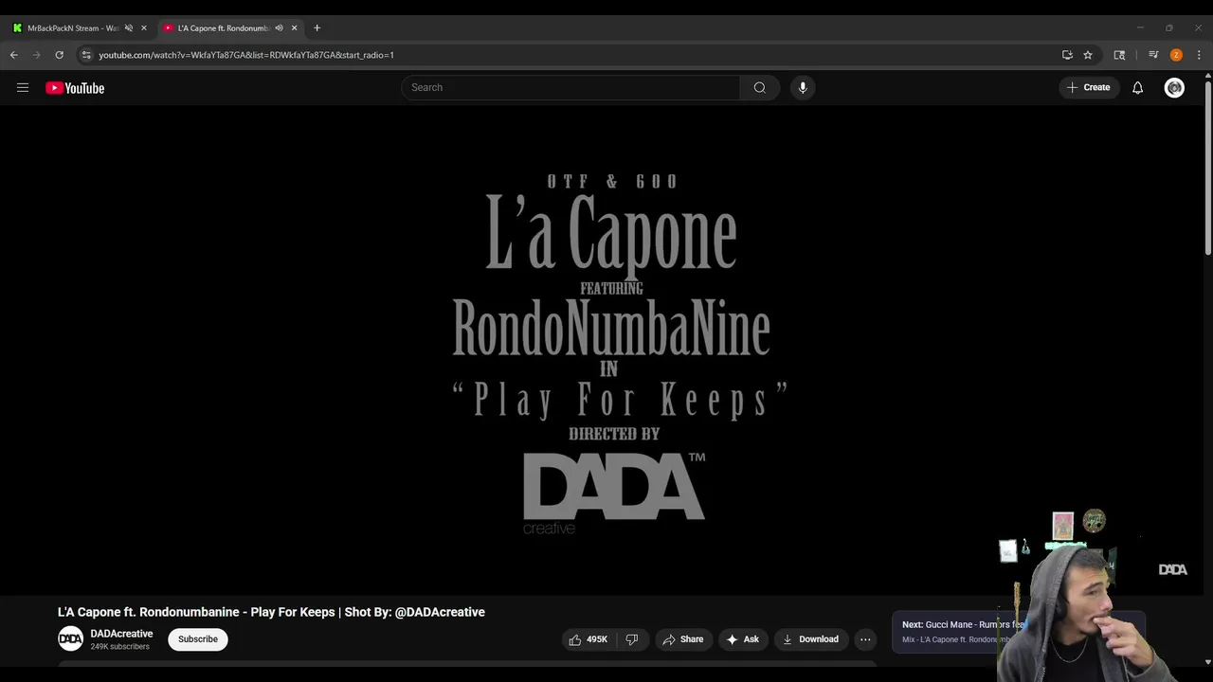The image size is (1213, 682).
Task: Open the Chrome three-dot menu
Action: click(1199, 55)
